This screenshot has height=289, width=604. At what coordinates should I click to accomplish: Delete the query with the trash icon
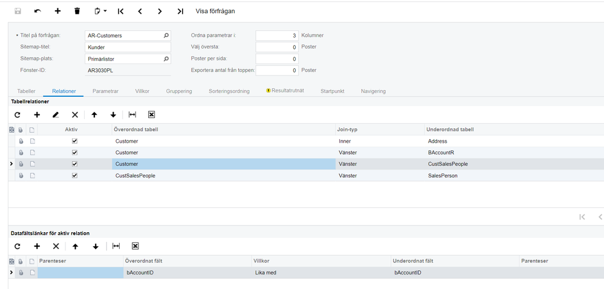[x=77, y=11]
